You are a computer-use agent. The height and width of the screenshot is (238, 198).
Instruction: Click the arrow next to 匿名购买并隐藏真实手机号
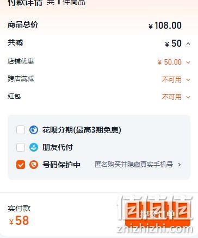(180, 165)
